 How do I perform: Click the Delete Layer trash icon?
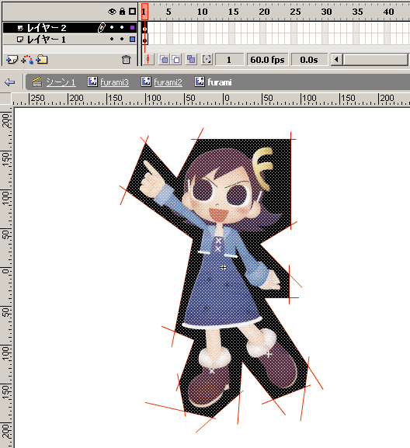[x=126, y=60]
